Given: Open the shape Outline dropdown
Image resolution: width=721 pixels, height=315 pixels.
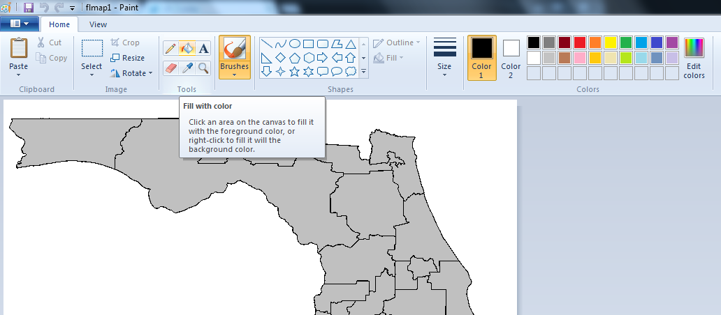Looking at the screenshot, I should (x=396, y=43).
